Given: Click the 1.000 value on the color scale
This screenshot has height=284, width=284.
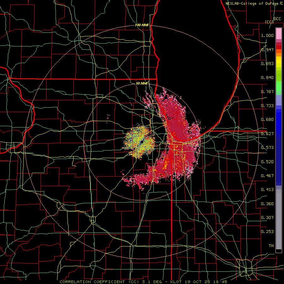Looking at the screenshot, I should (267, 35).
